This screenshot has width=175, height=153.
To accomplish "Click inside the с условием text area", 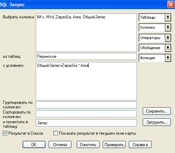I will pos(86,81).
